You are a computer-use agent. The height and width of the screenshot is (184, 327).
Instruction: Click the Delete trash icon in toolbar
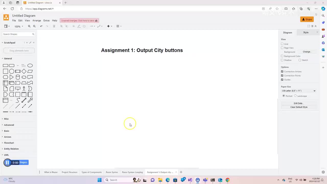tap(54, 26)
